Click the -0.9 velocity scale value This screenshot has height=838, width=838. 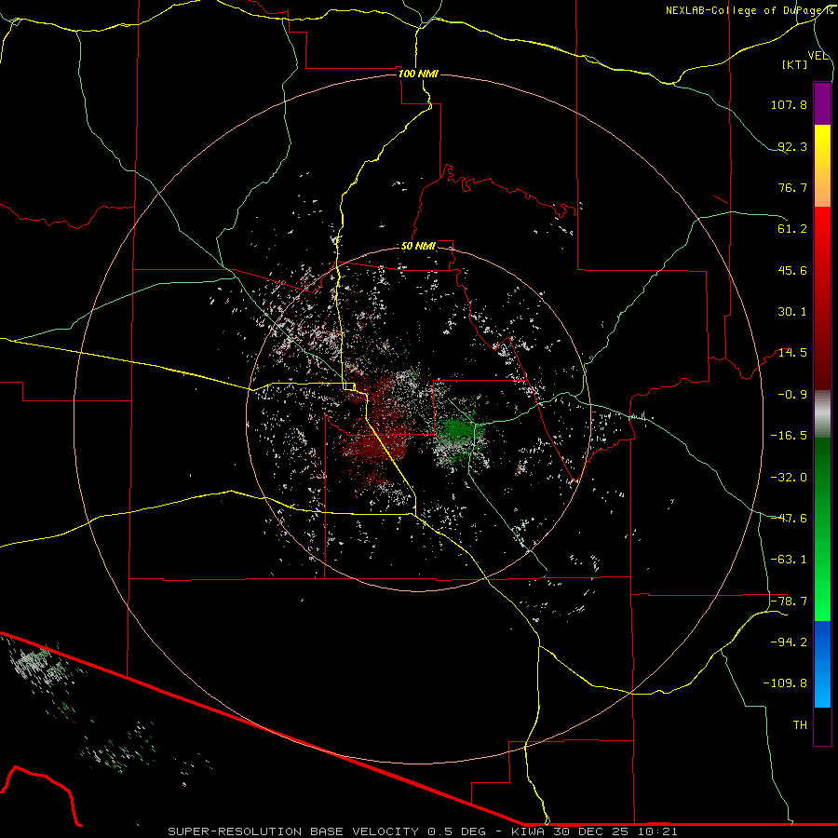[x=792, y=395]
